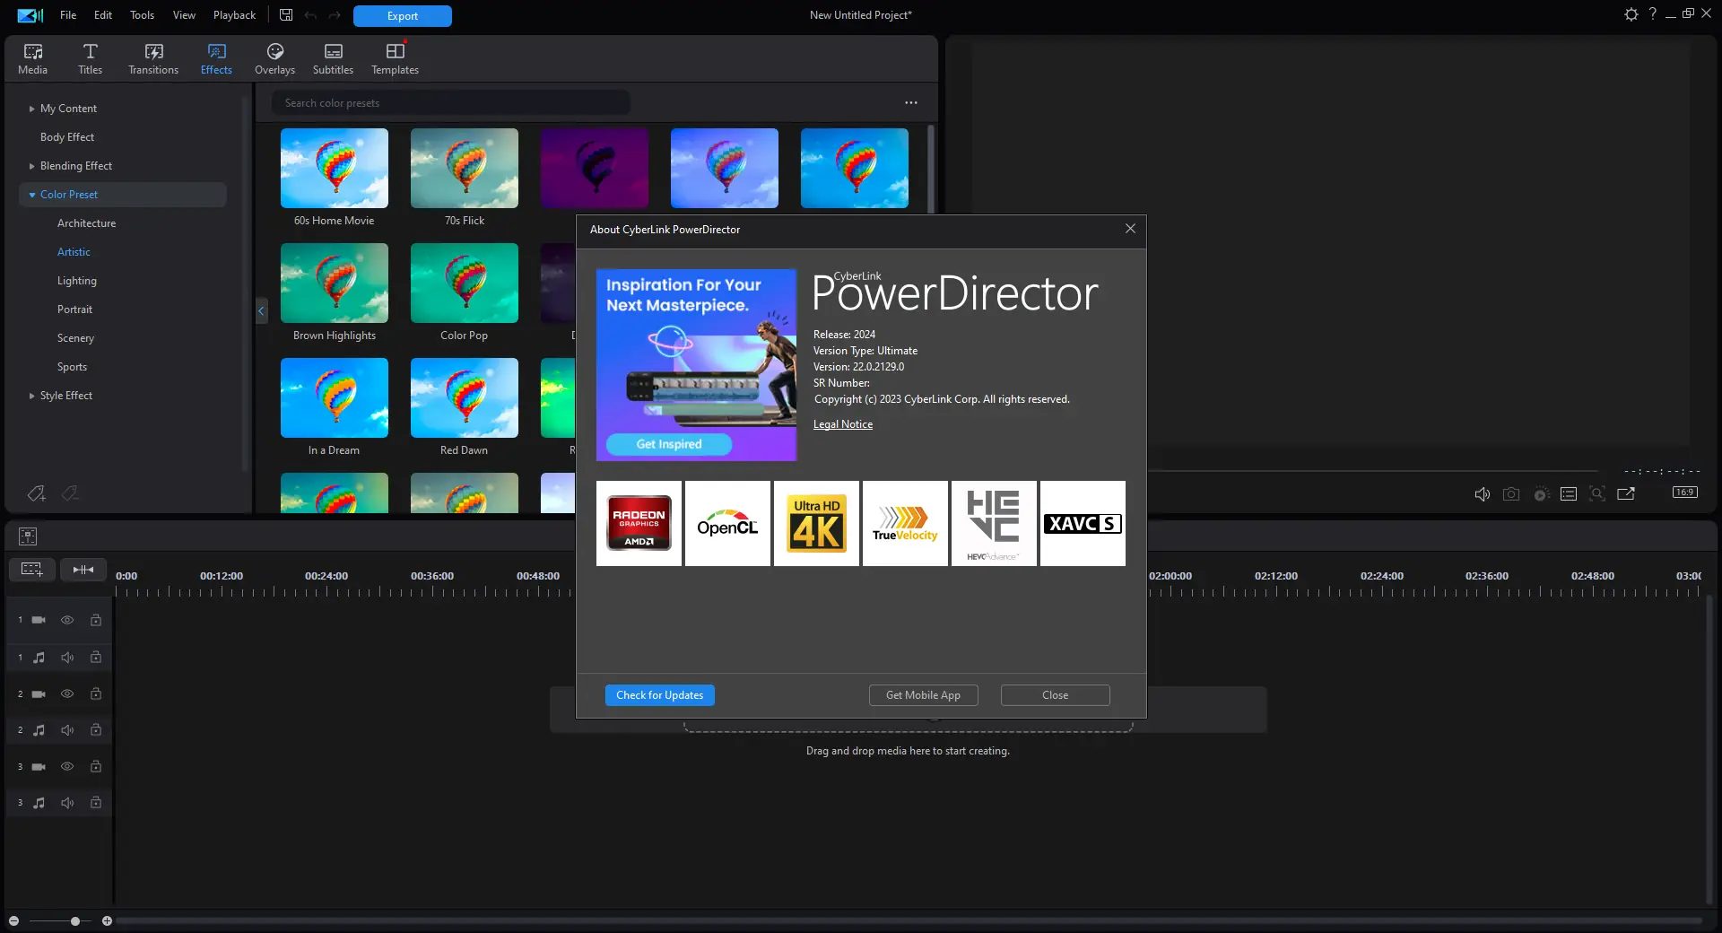The width and height of the screenshot is (1722, 933).
Task: Click the Save project icon
Action: [x=286, y=15]
